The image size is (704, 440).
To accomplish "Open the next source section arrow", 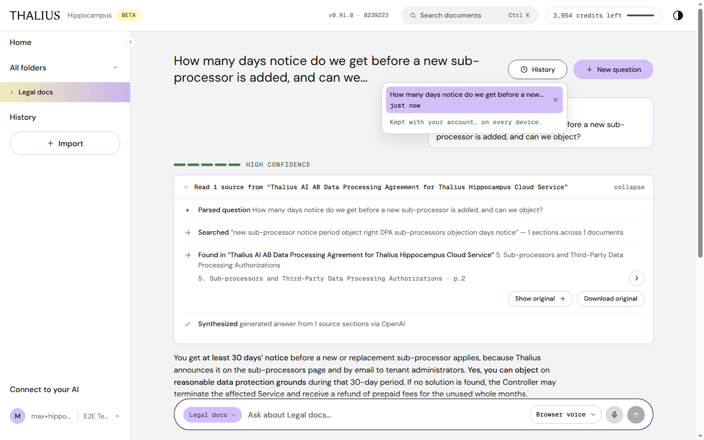I will (637, 278).
